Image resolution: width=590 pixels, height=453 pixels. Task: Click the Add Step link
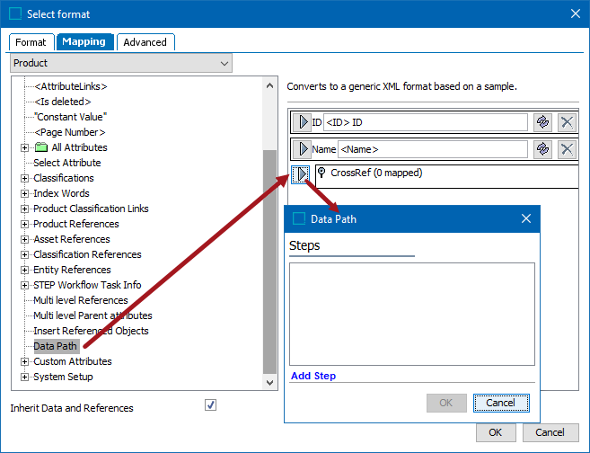(x=313, y=376)
